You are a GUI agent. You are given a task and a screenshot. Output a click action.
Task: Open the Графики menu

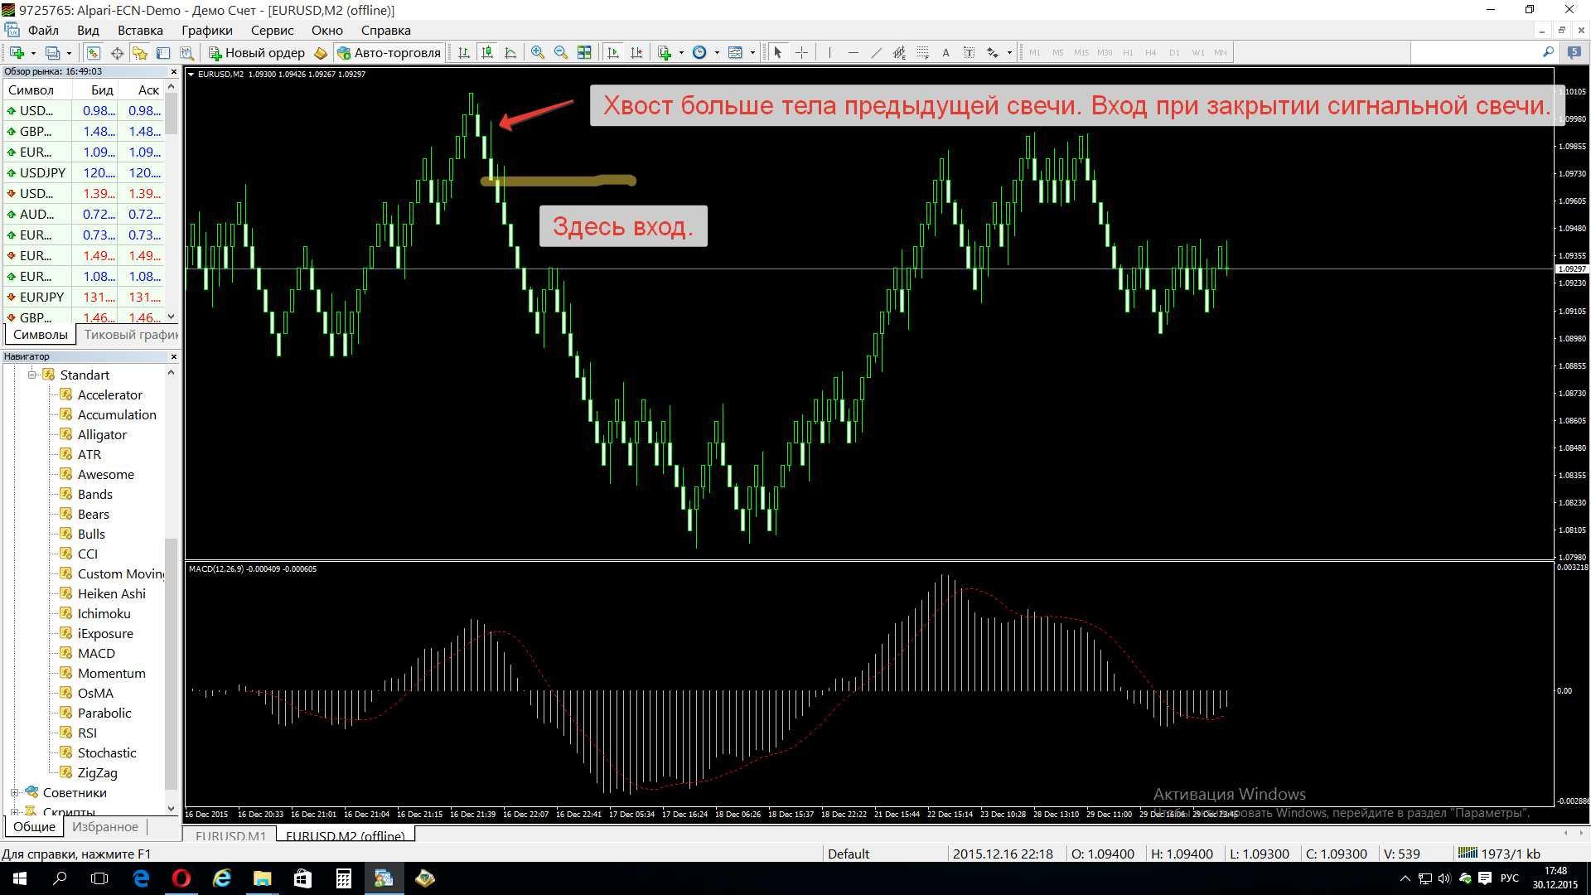(207, 31)
